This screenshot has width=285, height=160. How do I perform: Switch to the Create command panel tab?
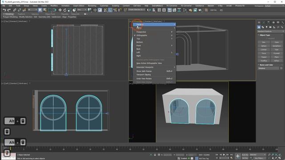pos(259,23)
